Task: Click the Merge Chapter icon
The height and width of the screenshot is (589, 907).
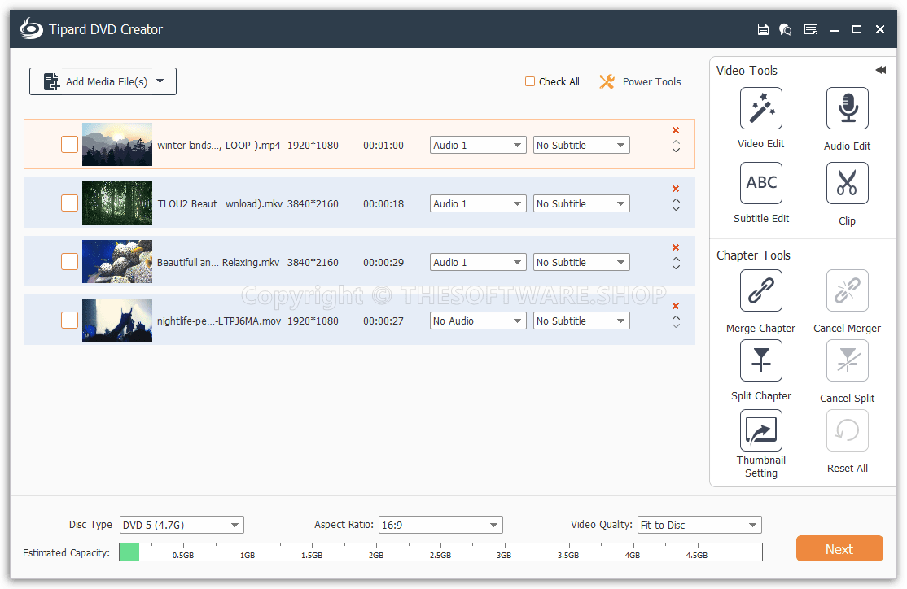Action: pyautogui.click(x=760, y=290)
